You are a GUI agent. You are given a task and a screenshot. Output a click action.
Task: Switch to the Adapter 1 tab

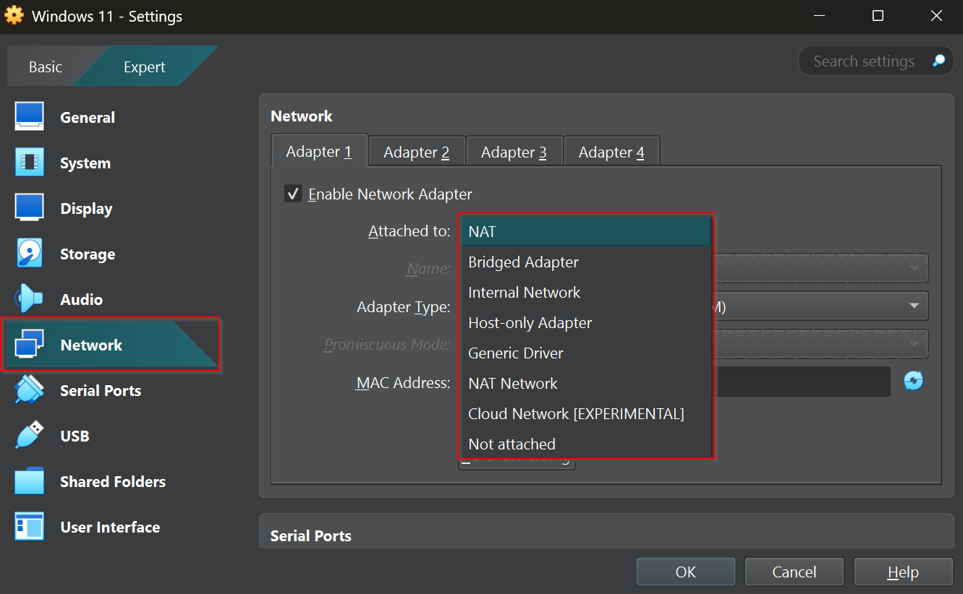coord(319,152)
